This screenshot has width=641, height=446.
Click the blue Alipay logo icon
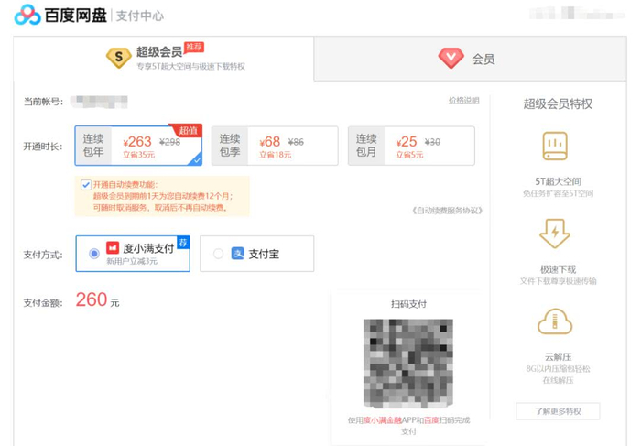tap(237, 254)
